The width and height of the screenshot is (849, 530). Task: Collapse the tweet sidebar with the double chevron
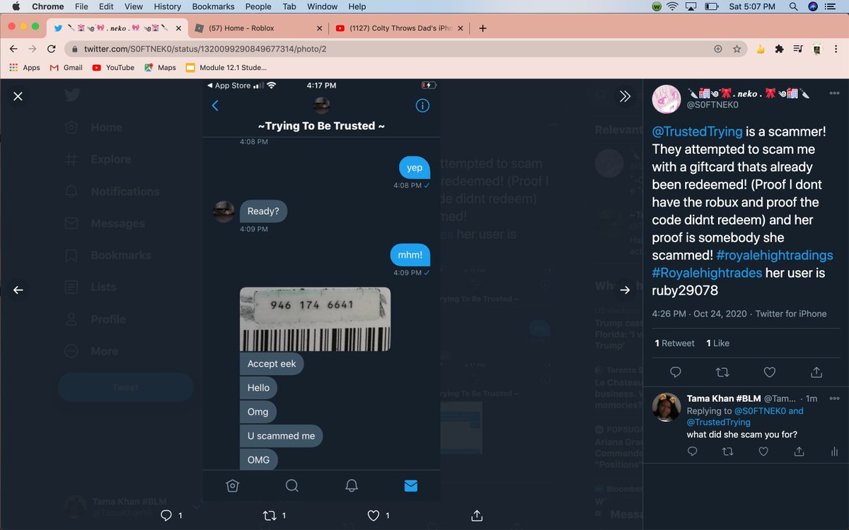(625, 96)
